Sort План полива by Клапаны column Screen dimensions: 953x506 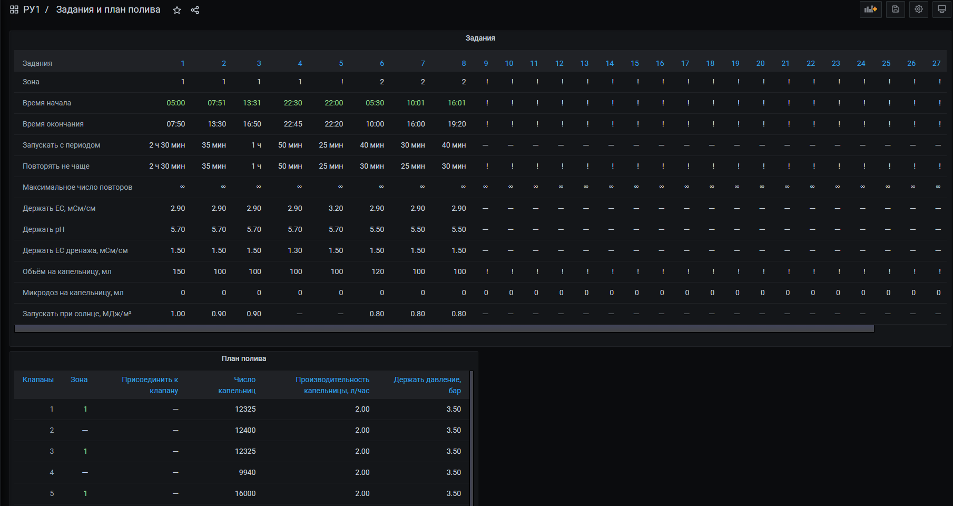coord(38,379)
